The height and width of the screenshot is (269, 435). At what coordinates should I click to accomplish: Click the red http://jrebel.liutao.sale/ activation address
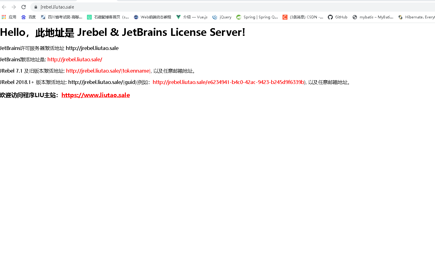pyautogui.click(x=75, y=59)
